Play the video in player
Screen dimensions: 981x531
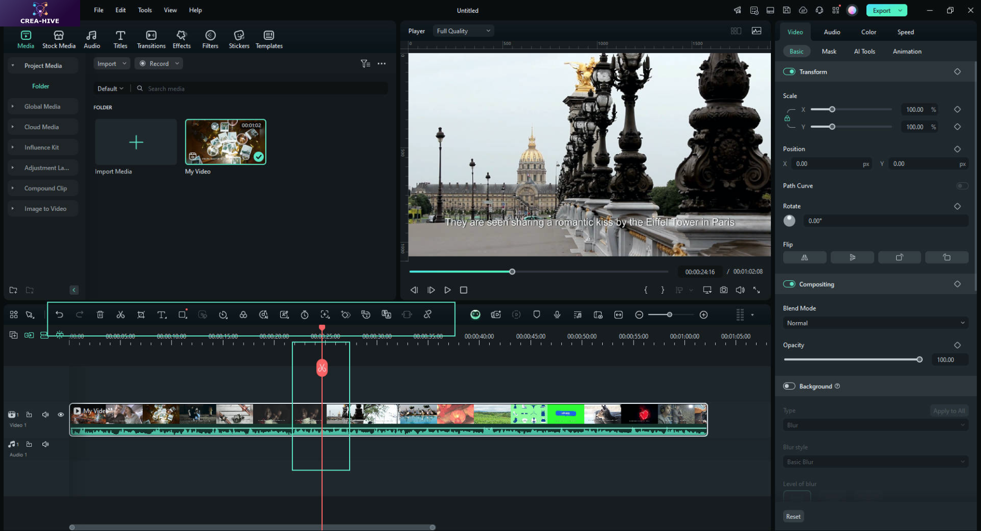tap(447, 290)
